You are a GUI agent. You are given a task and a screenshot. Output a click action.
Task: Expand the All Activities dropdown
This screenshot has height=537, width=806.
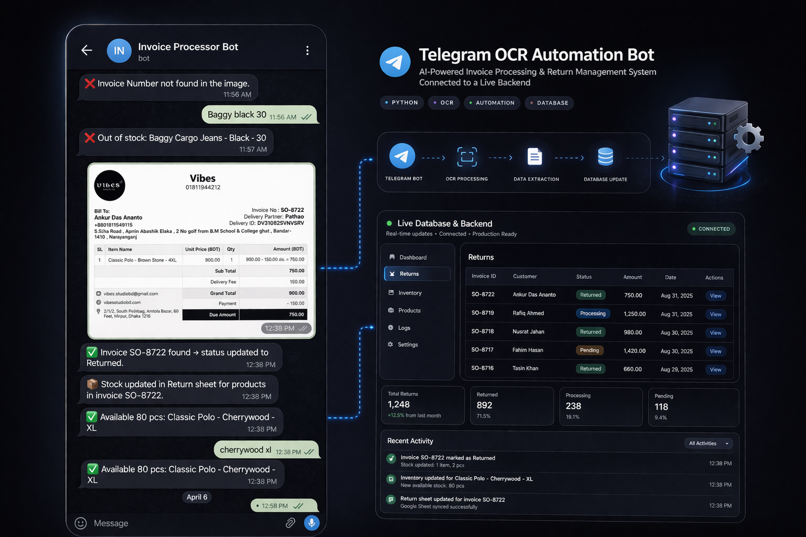[708, 443]
